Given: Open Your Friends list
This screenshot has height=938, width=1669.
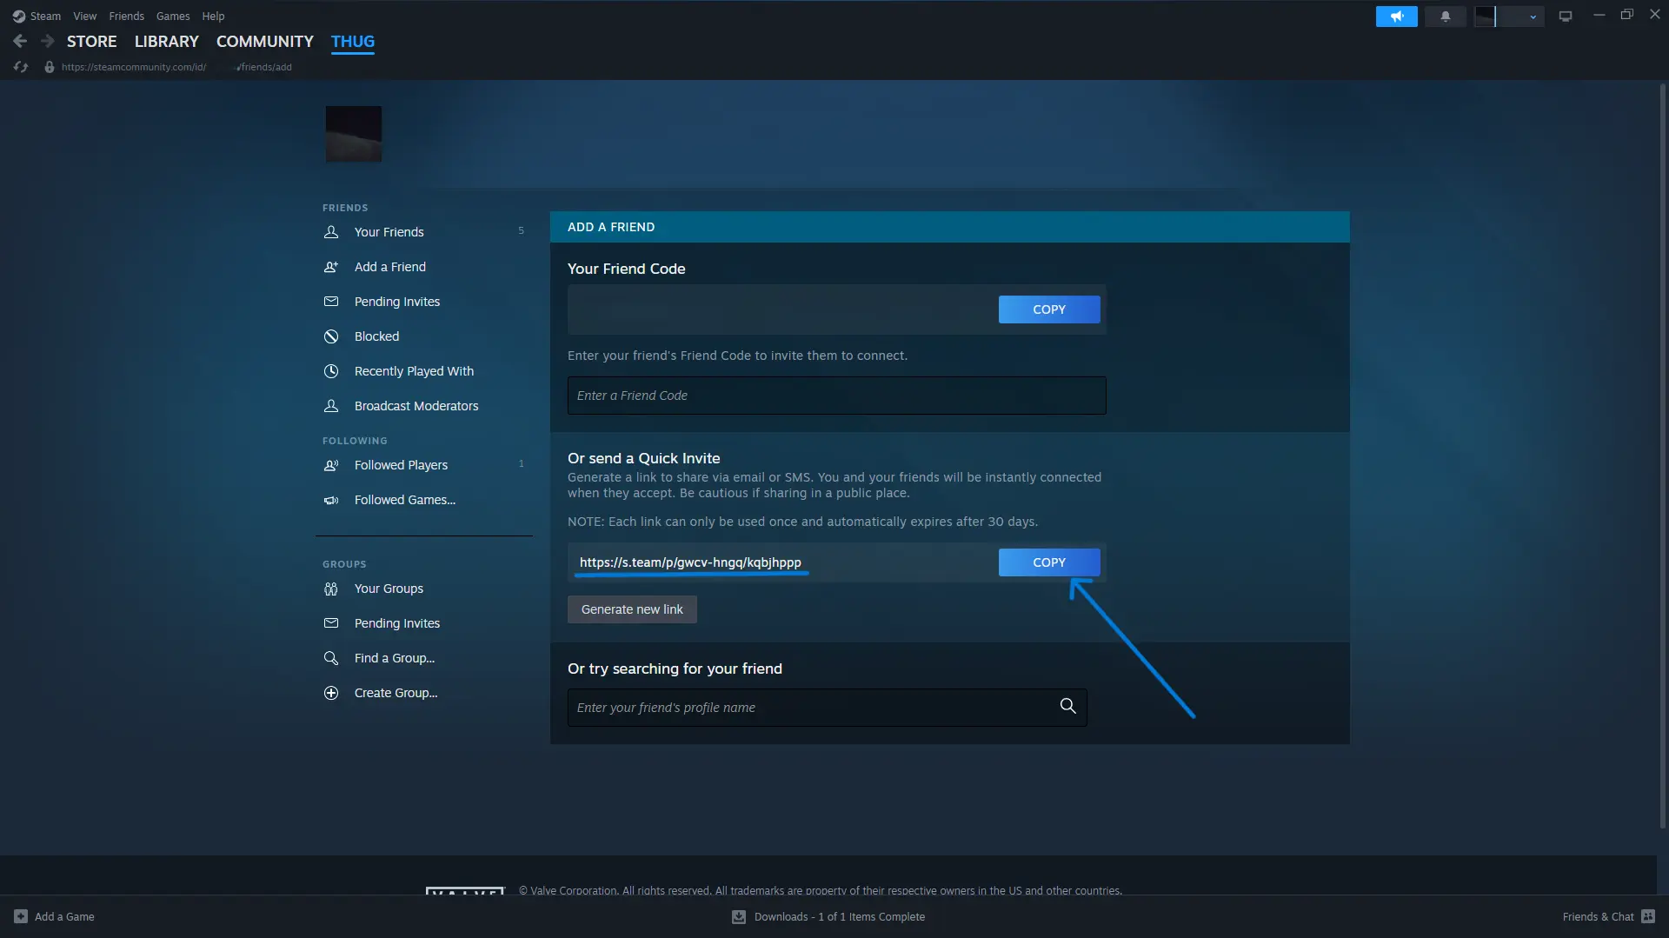Looking at the screenshot, I should point(389,232).
